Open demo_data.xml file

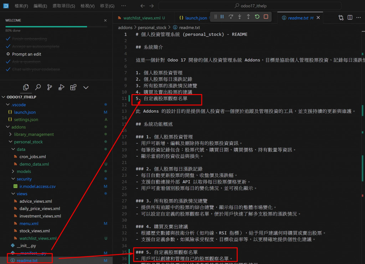[x=34, y=164]
